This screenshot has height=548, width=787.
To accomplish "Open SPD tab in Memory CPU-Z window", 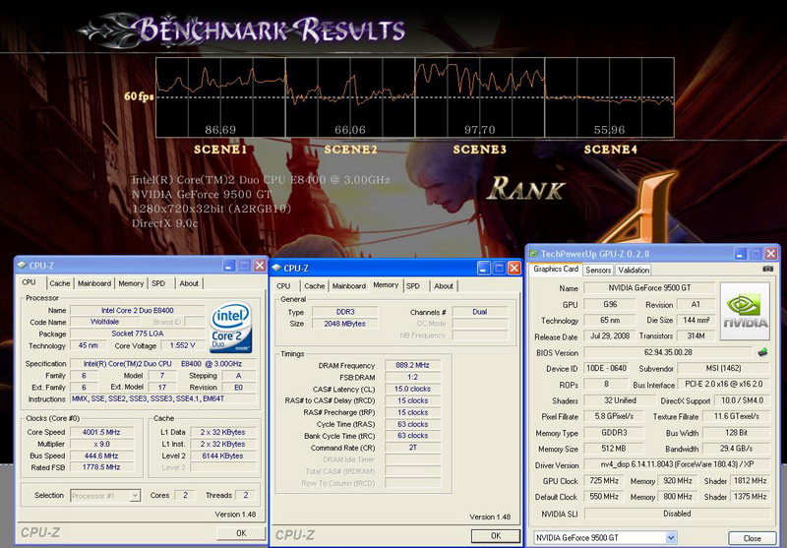I will tap(413, 286).
